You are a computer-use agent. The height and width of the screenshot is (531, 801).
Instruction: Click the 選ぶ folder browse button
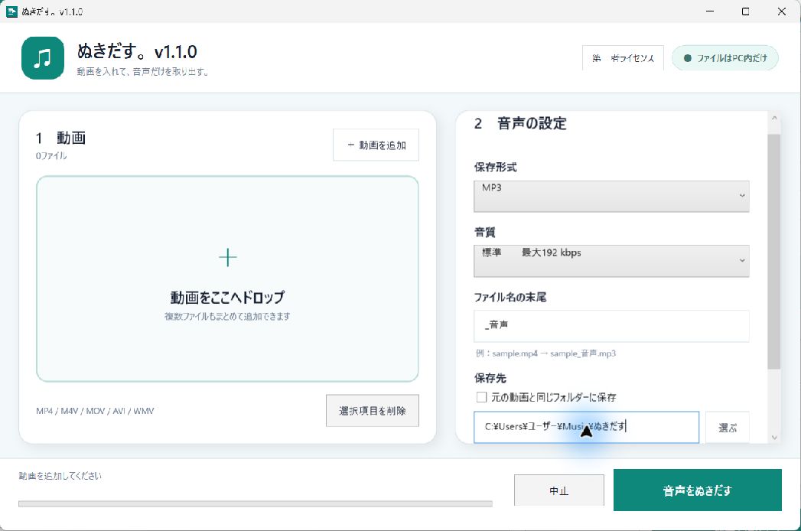point(728,427)
